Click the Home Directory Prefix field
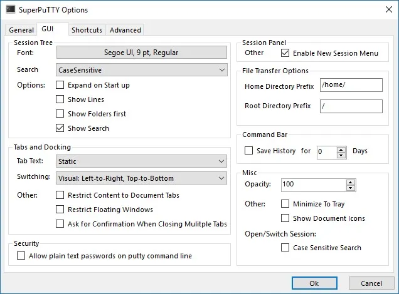 coord(351,85)
